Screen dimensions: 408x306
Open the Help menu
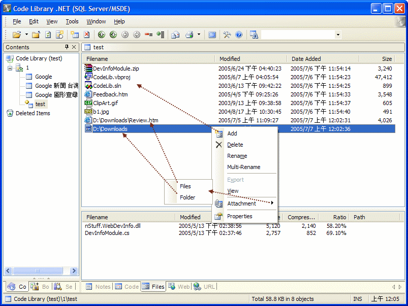(119, 21)
